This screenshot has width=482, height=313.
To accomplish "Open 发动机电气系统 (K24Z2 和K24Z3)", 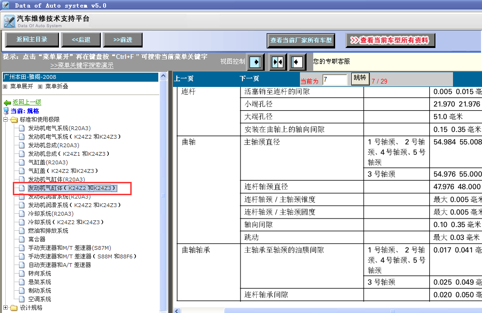I will (74, 137).
